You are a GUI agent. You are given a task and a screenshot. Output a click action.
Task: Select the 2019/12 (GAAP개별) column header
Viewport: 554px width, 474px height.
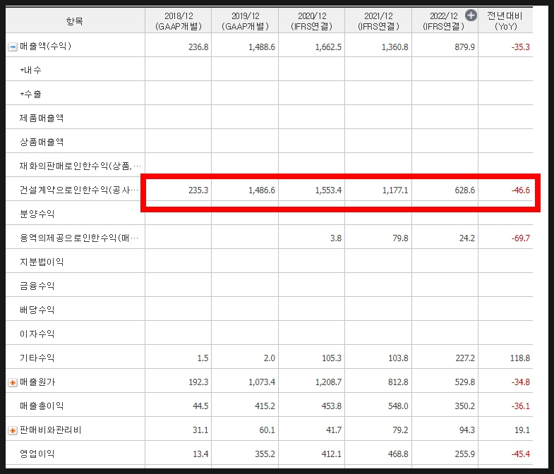coord(245,21)
